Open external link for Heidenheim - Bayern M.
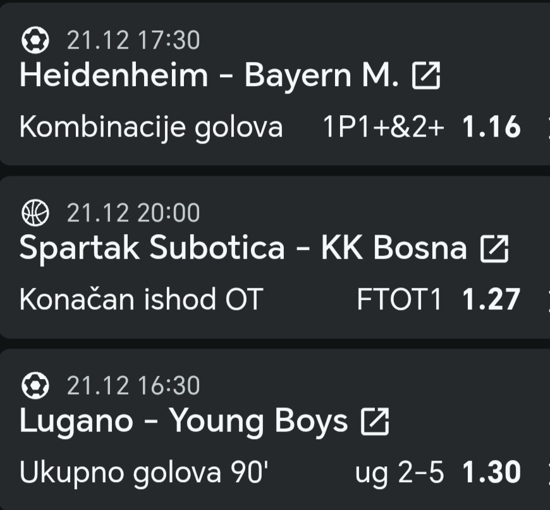The image size is (550, 510). [425, 77]
